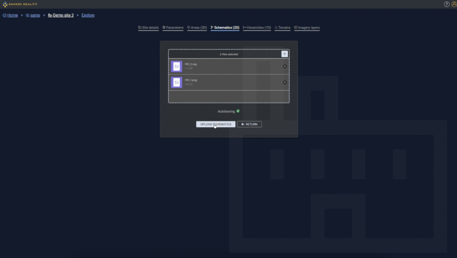Open the user profile menu

pos(453,4)
